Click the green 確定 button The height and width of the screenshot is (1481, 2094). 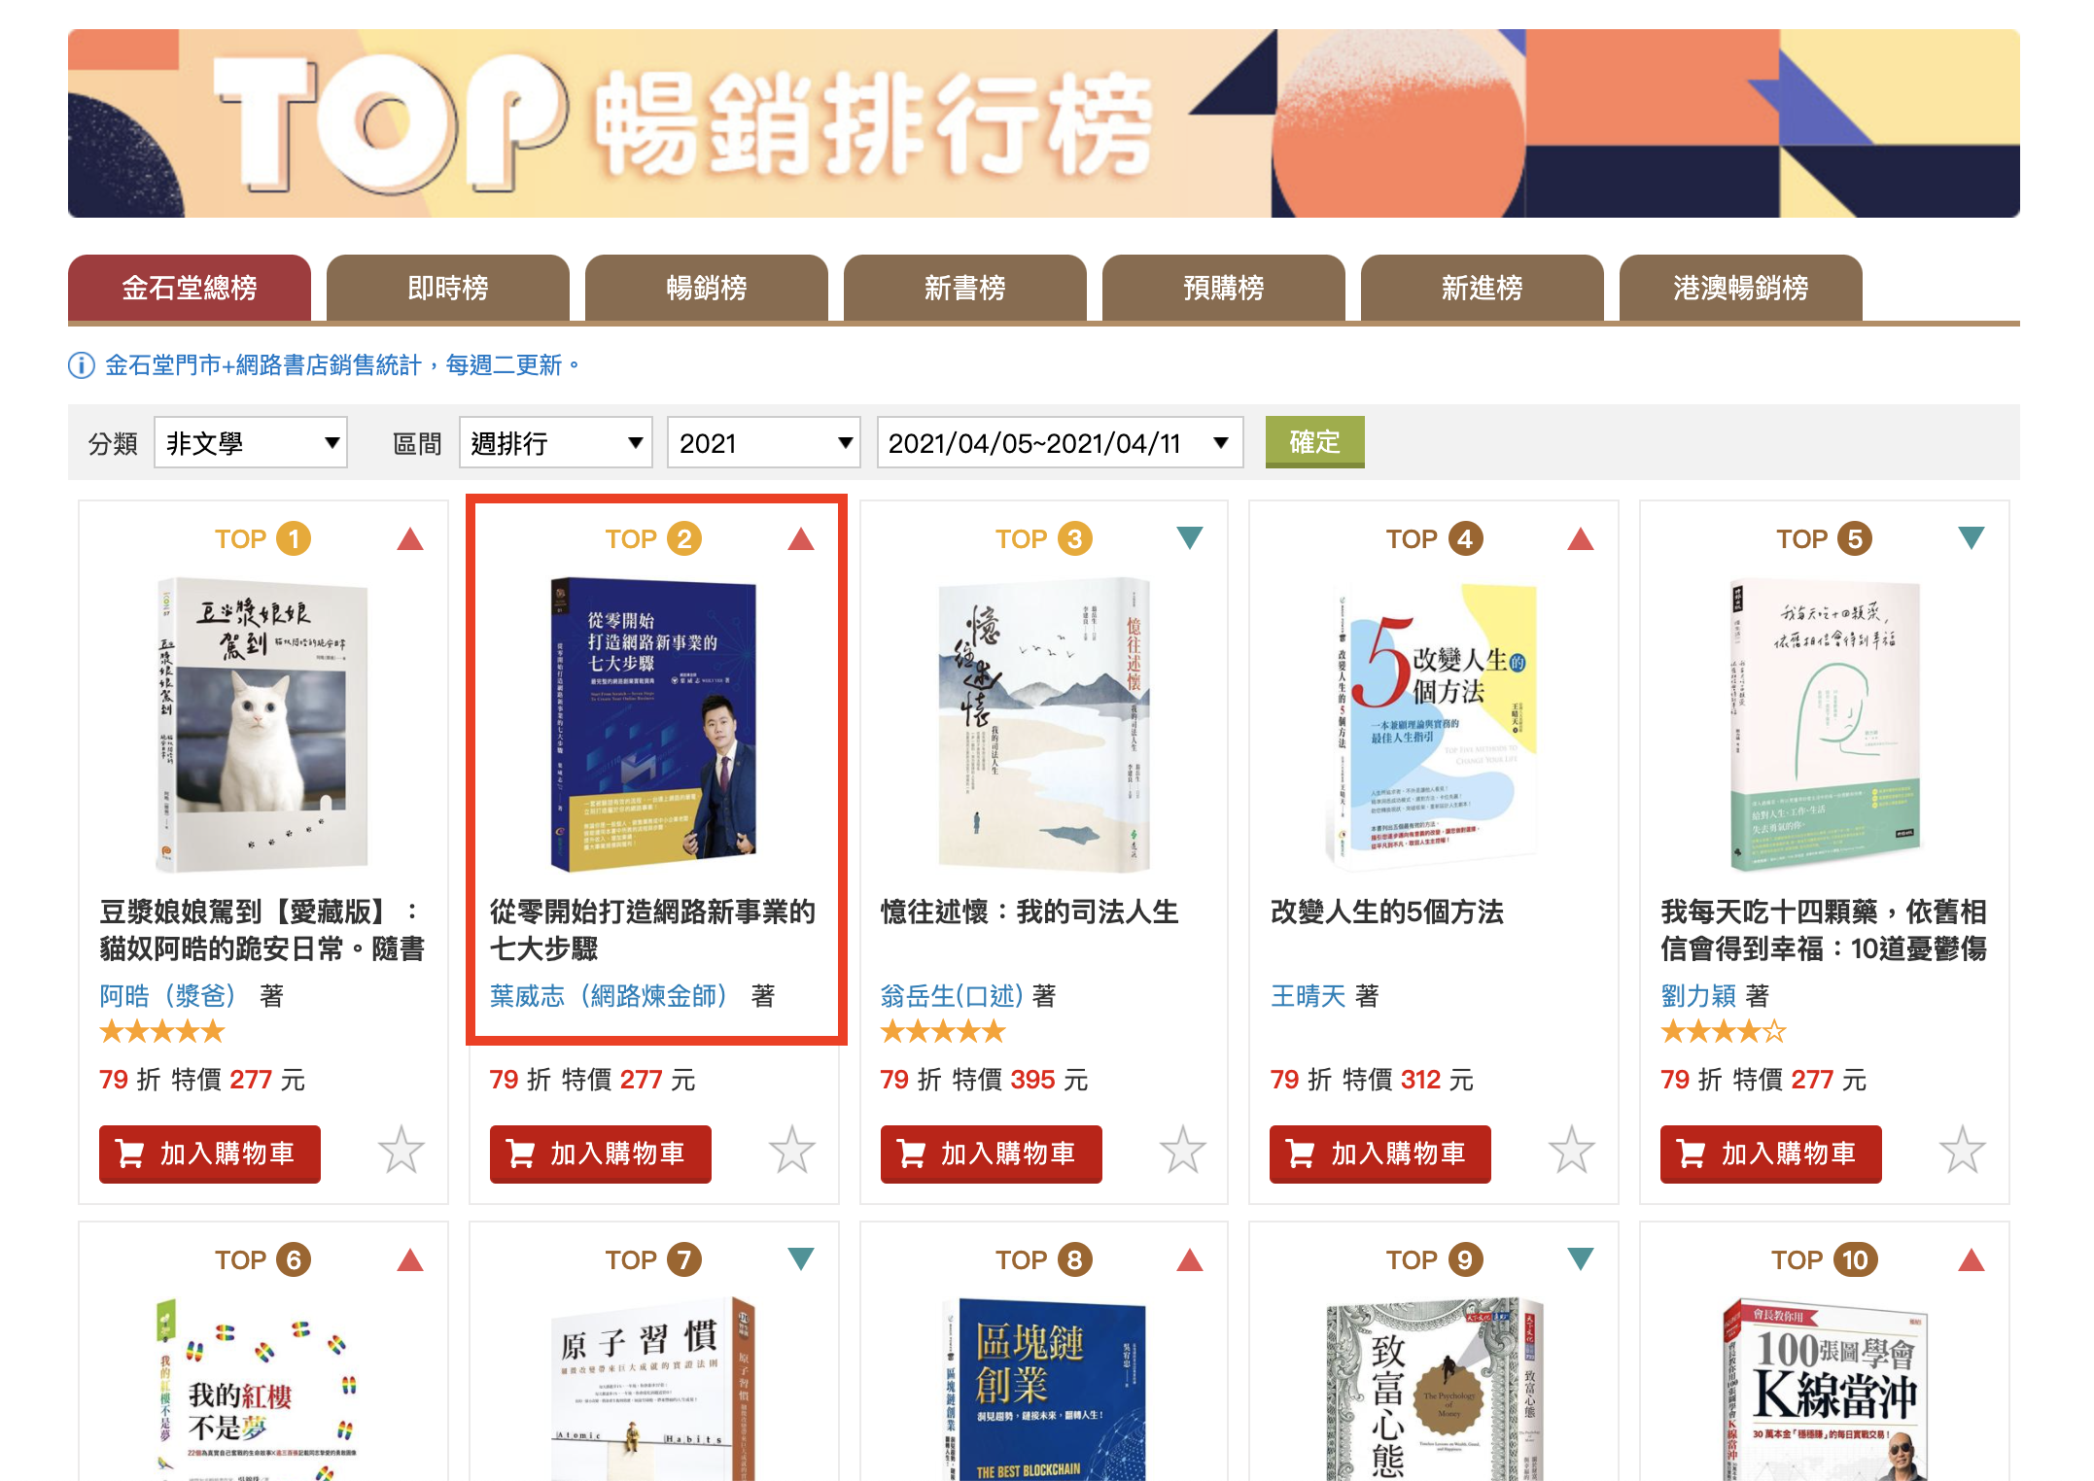click(x=1314, y=442)
